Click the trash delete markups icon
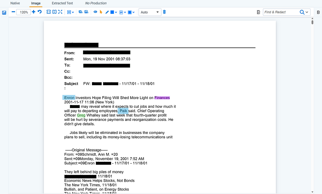The height and width of the screenshot is (194, 322). 164,12
